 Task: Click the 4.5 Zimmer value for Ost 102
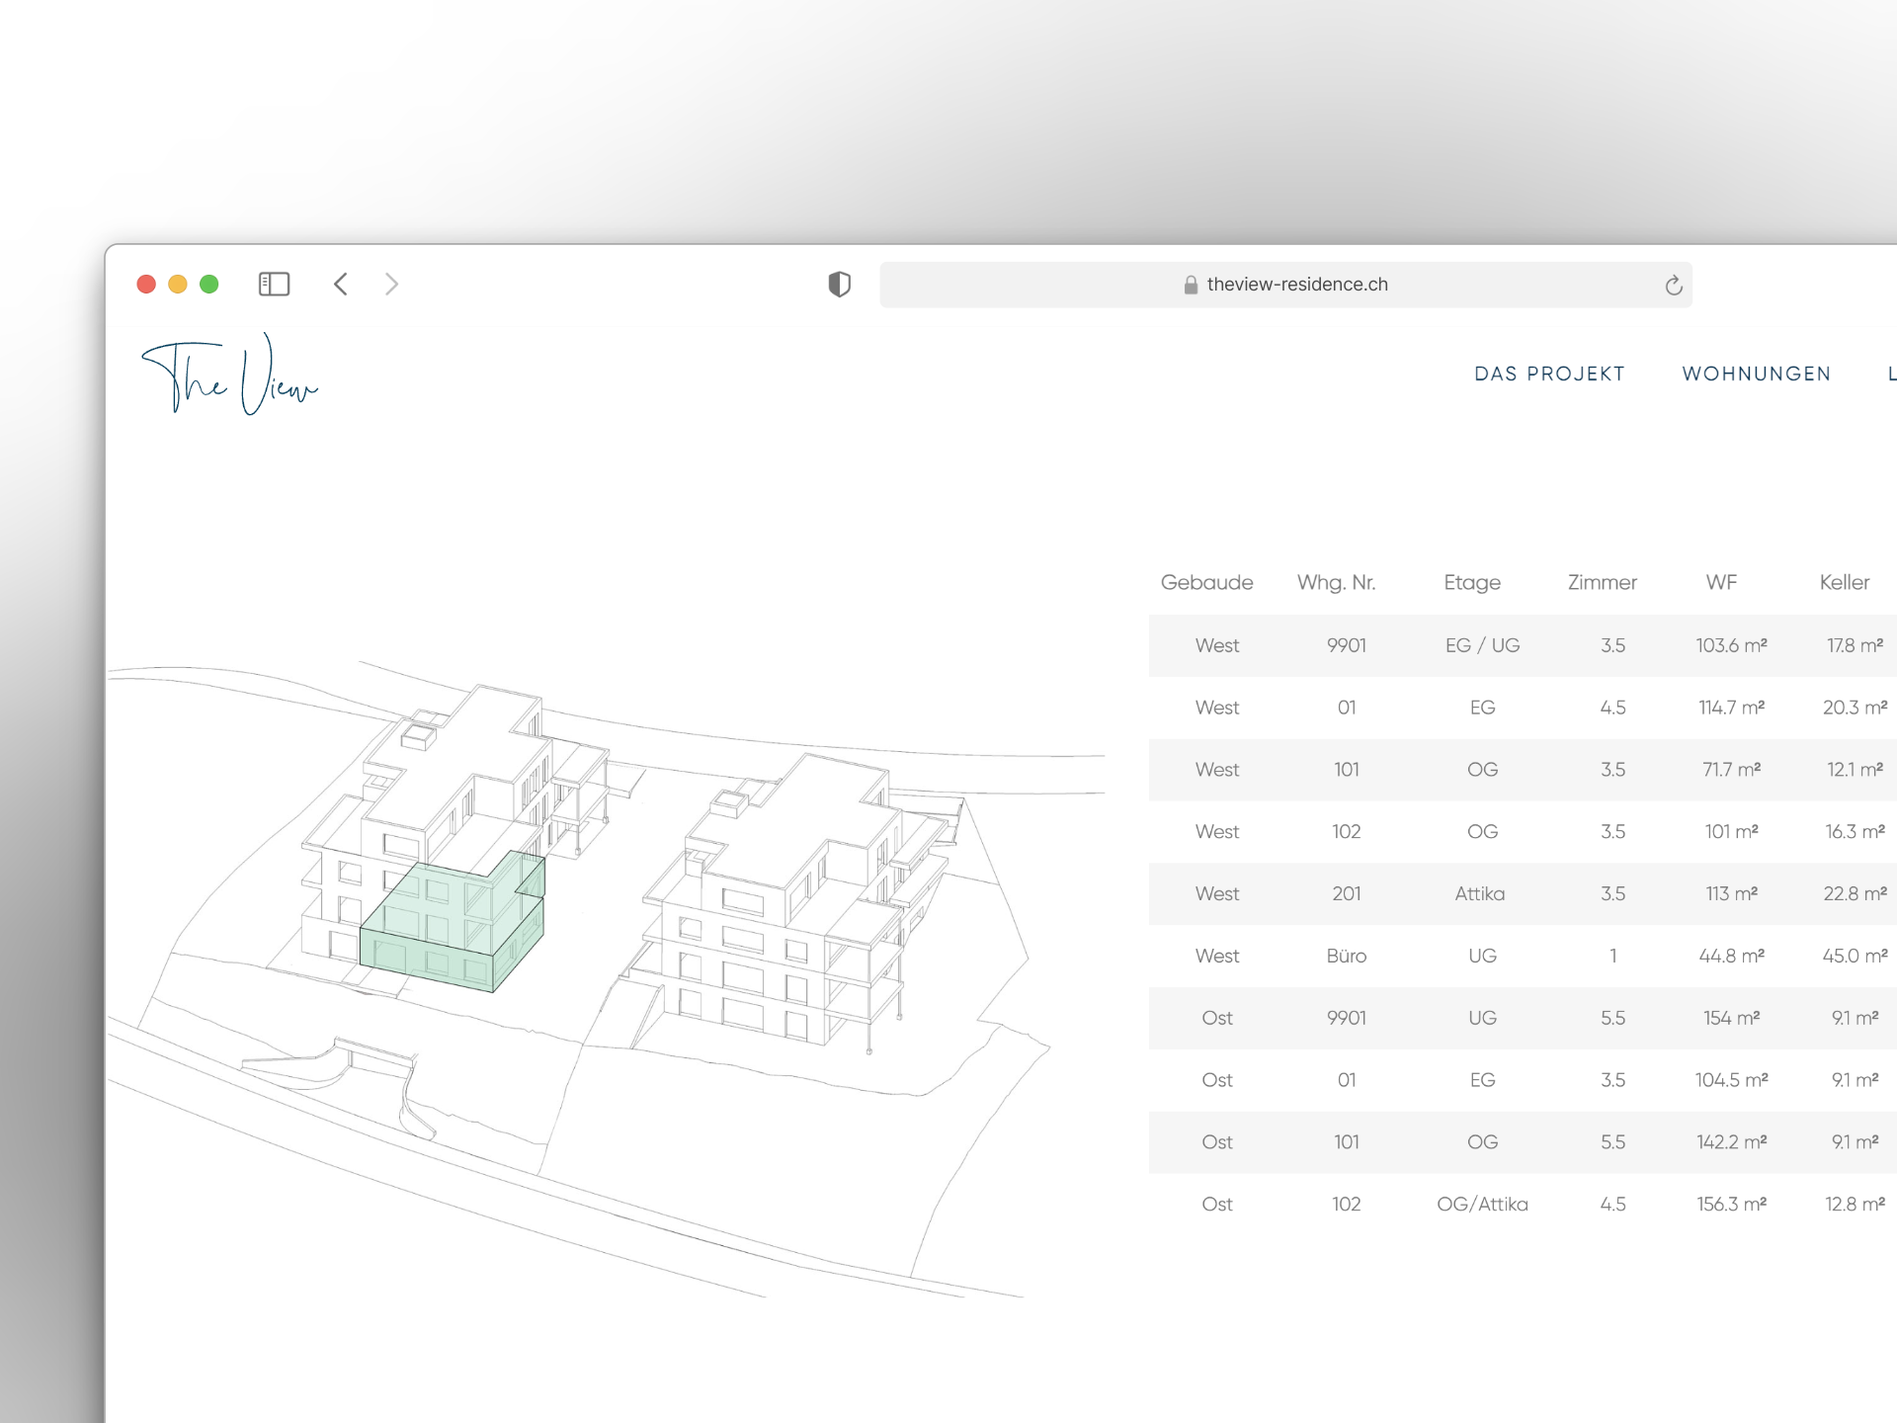pos(1612,1206)
